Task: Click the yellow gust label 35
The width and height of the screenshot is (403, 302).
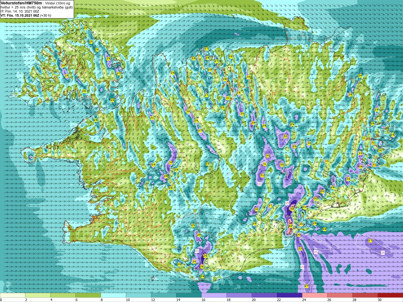Action: click(x=301, y=224)
